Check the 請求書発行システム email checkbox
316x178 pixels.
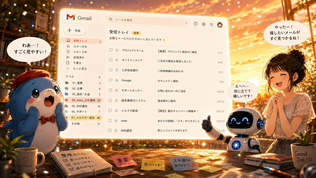(x=110, y=100)
